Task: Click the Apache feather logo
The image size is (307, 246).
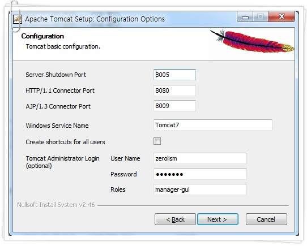Action: (x=252, y=41)
